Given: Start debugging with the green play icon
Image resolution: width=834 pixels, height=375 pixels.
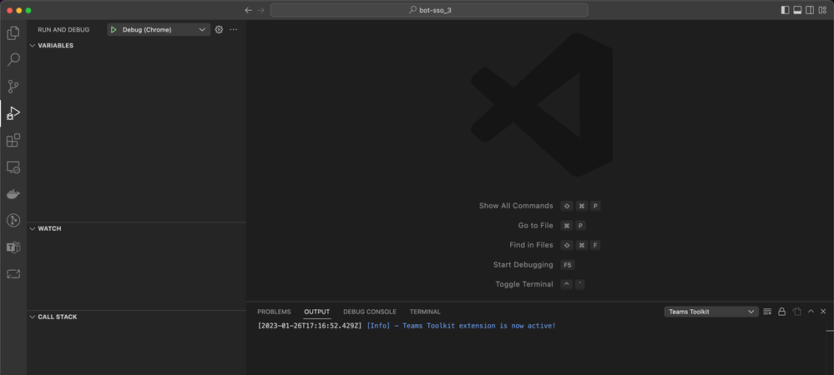Looking at the screenshot, I should pos(114,30).
